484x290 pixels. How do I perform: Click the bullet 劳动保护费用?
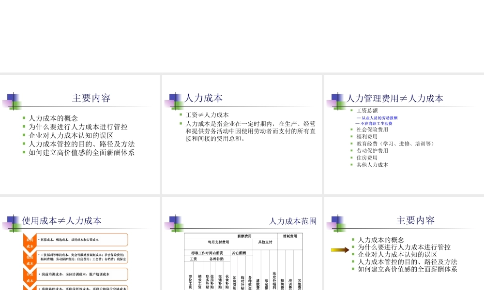(372, 151)
